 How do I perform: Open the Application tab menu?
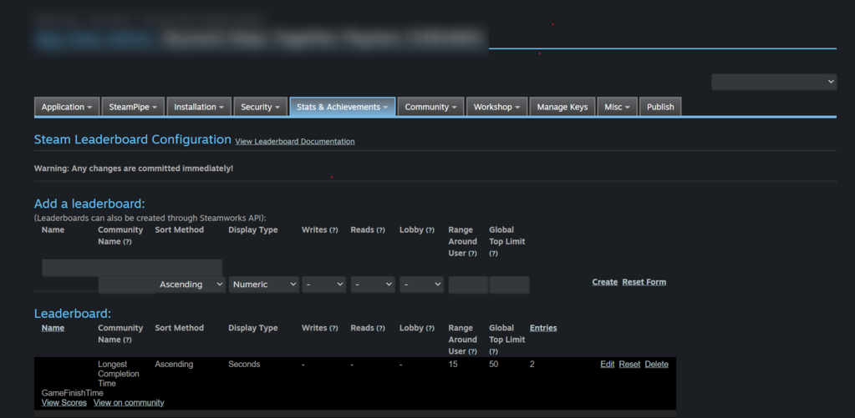click(67, 107)
